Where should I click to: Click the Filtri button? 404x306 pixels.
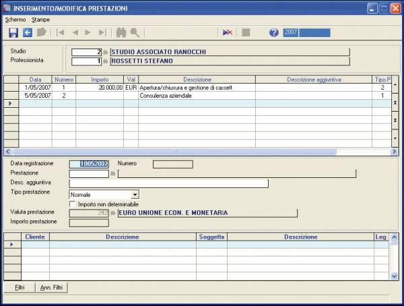pos(20,287)
